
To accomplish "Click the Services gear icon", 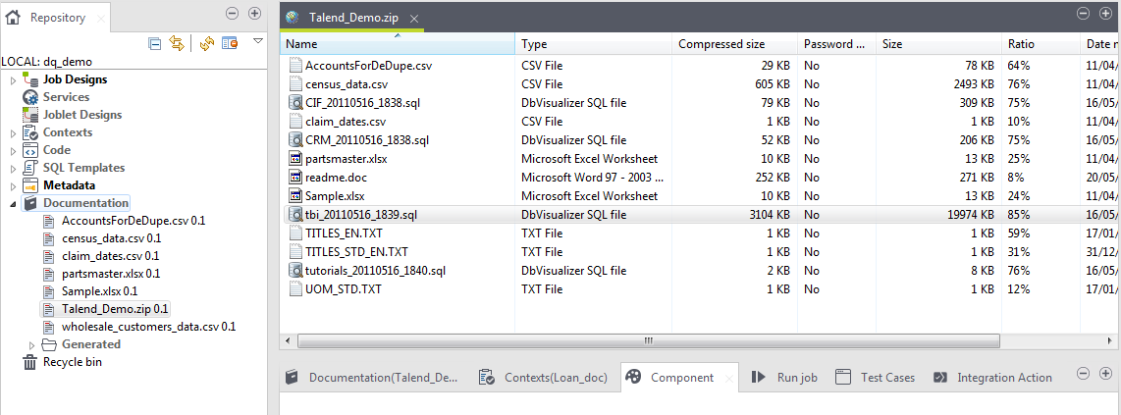I will pyautogui.click(x=30, y=97).
